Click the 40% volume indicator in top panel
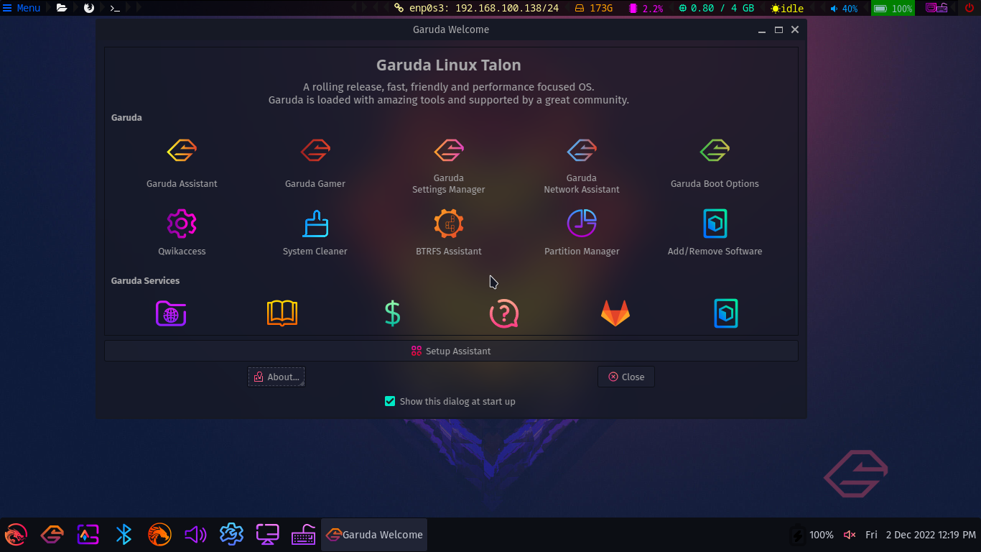This screenshot has width=981, height=552. point(844,9)
